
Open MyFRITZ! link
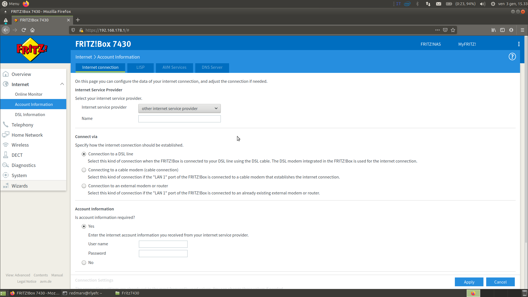coord(467,44)
